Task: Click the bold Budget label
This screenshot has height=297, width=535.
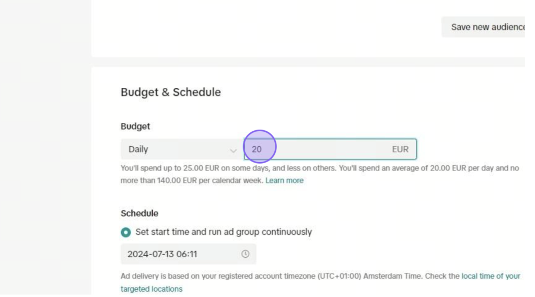Action: [x=135, y=127]
